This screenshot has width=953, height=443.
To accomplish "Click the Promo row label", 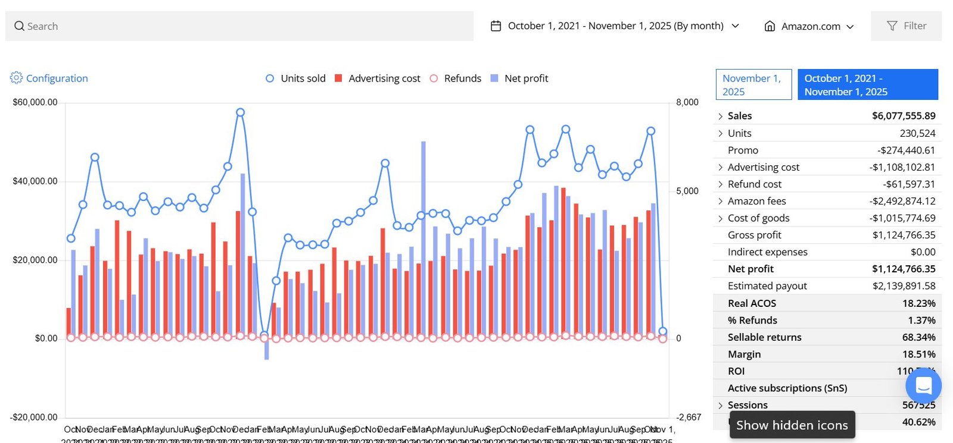I will point(743,150).
